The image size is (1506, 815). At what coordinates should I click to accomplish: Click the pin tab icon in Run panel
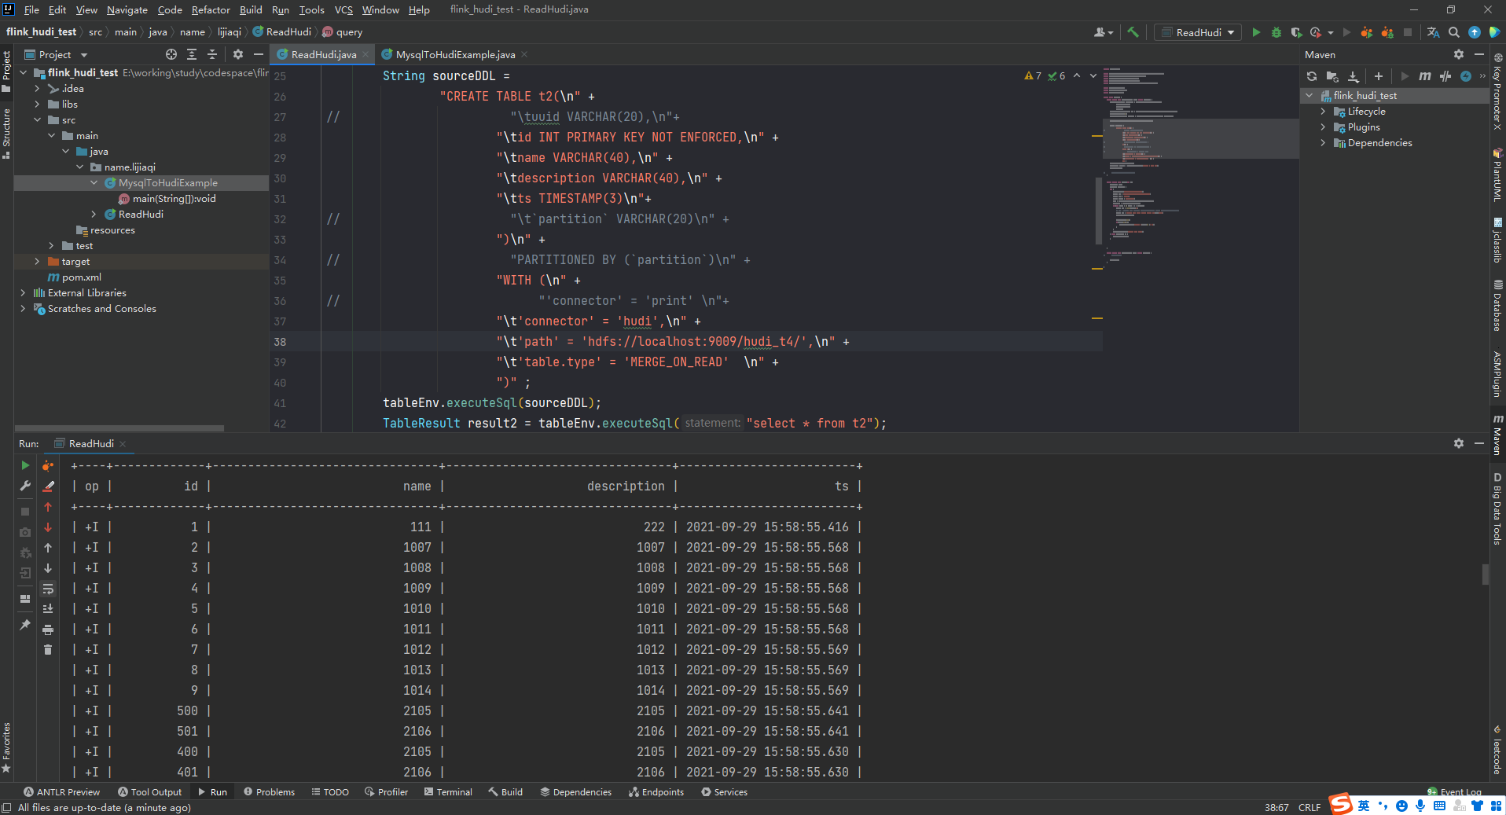tap(25, 625)
